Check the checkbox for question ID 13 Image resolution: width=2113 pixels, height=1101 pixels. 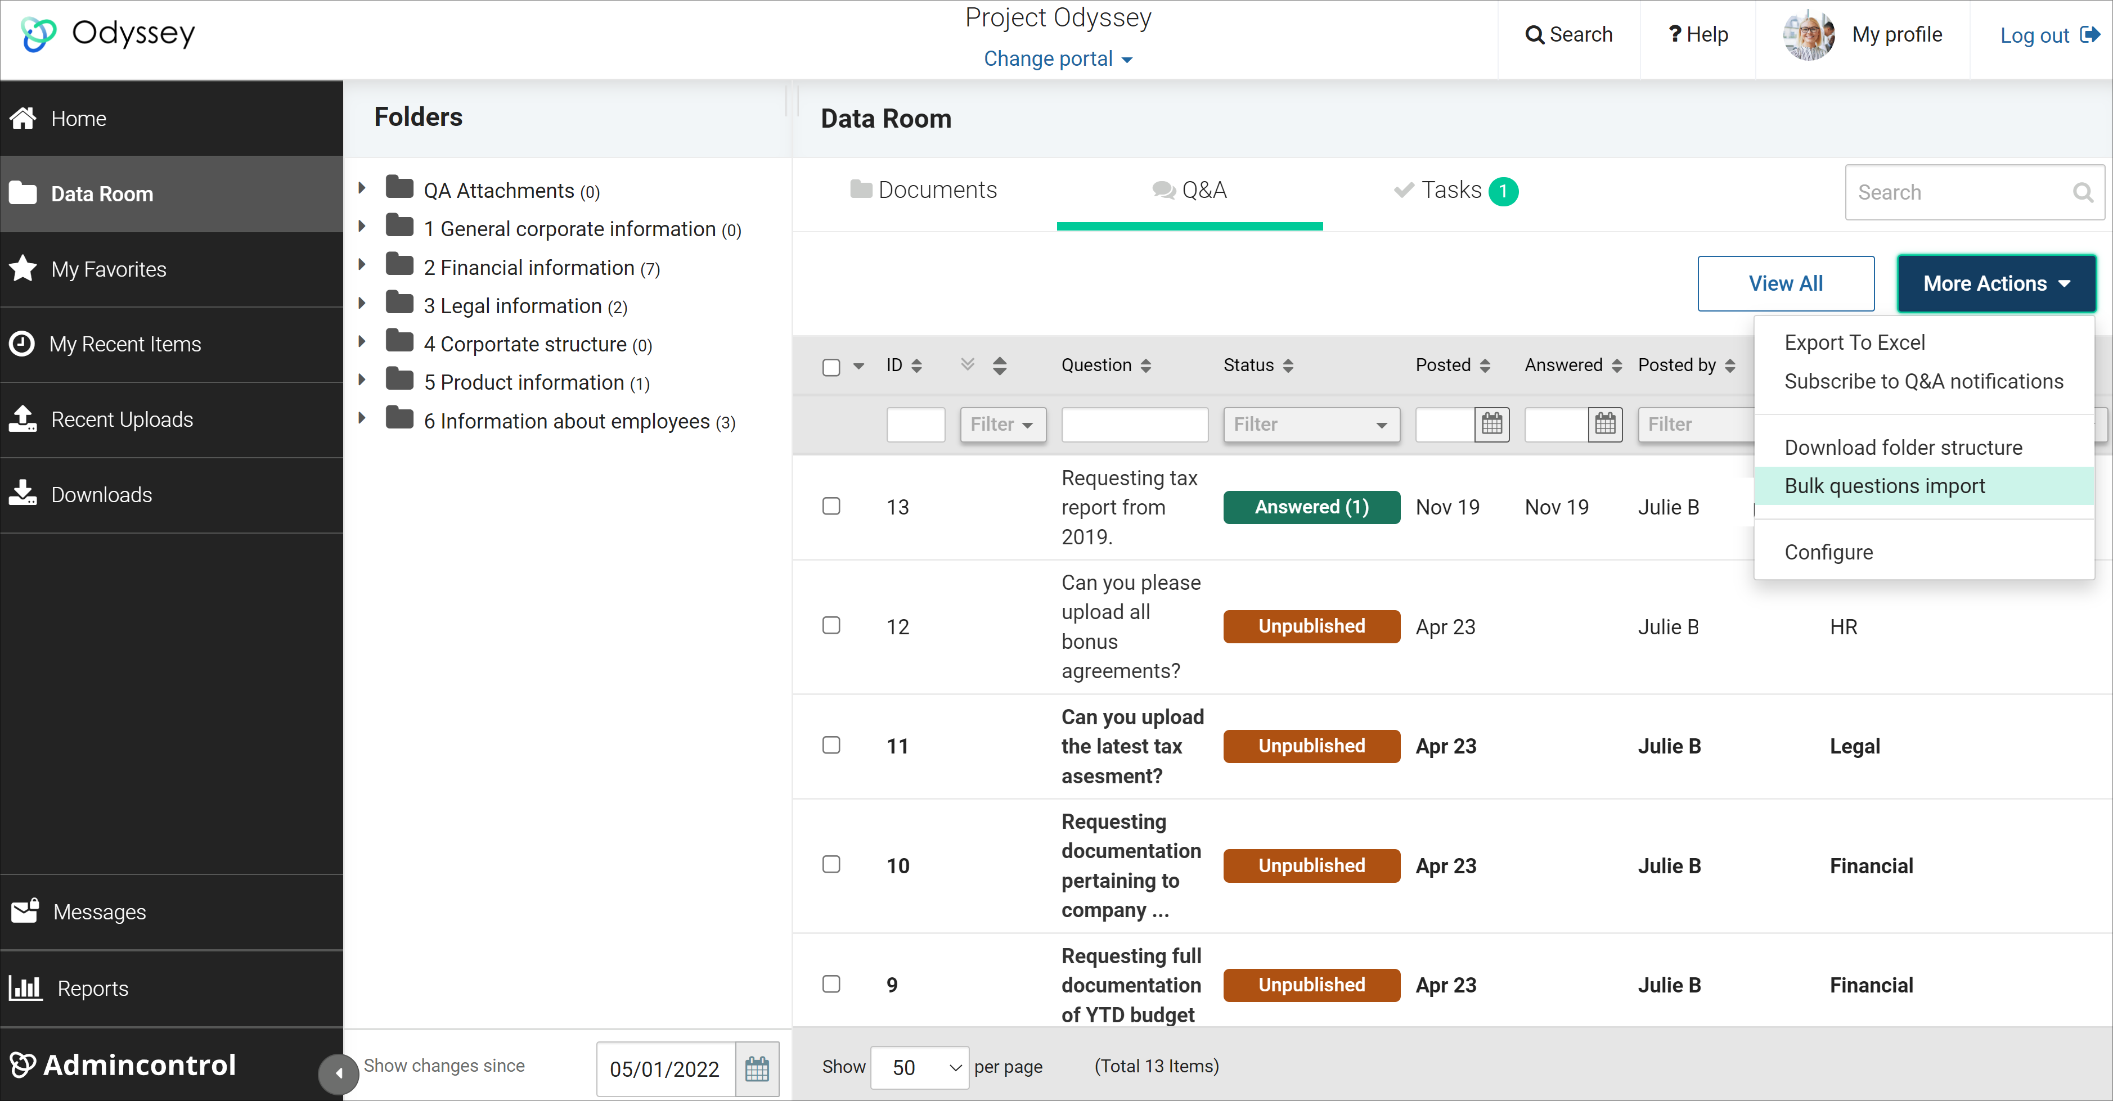pos(831,507)
